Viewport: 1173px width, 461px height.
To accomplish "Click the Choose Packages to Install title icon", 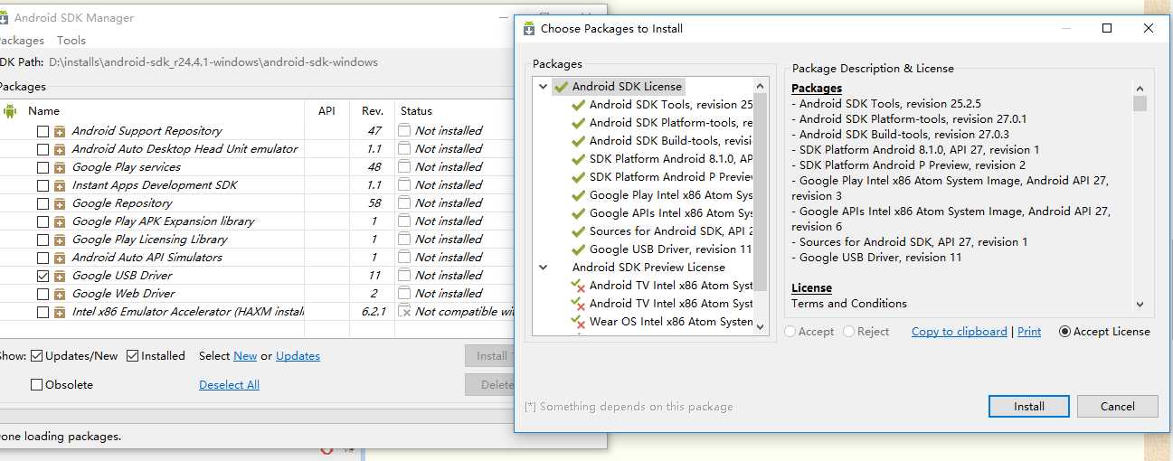I will (529, 28).
